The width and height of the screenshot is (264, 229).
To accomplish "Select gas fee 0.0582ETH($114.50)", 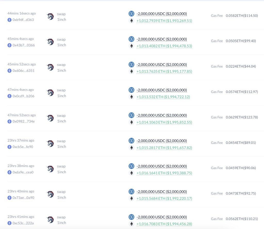I will tap(242, 16).
